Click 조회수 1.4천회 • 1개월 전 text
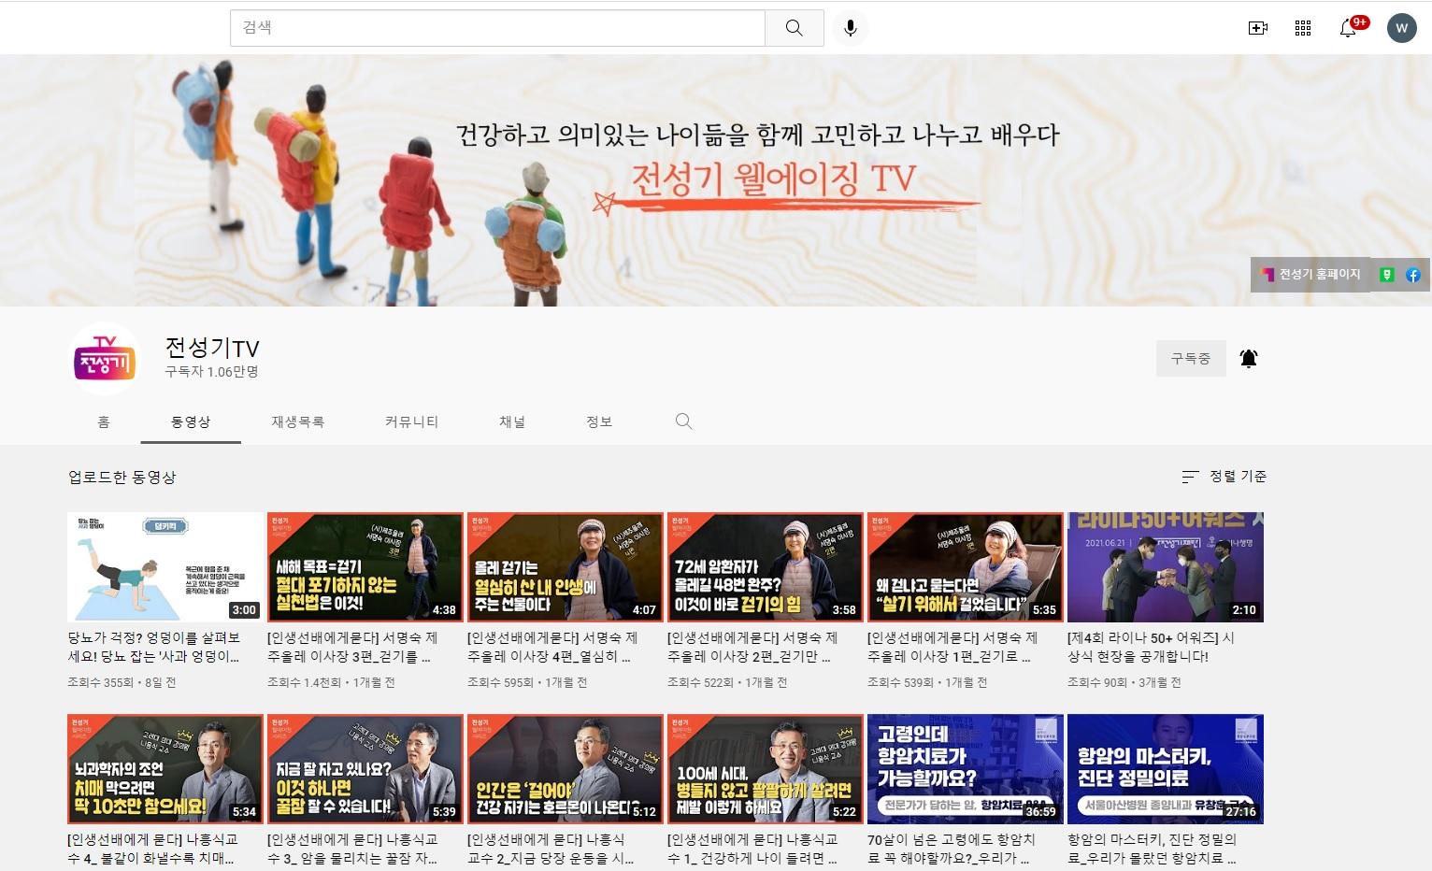This screenshot has width=1432, height=871. click(331, 683)
